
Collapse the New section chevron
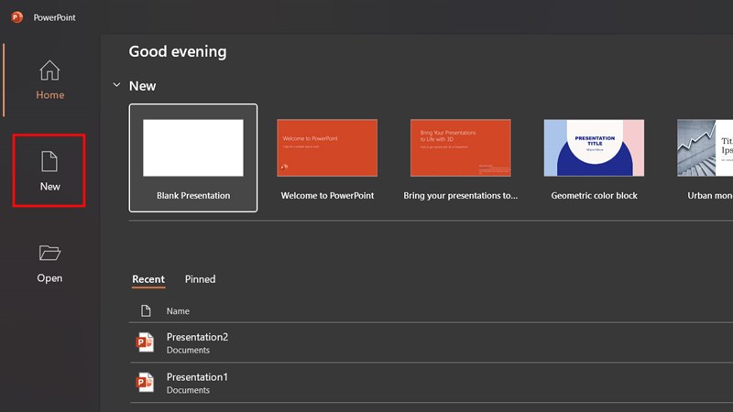point(116,85)
